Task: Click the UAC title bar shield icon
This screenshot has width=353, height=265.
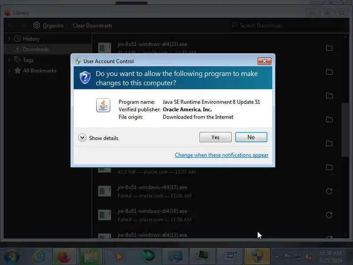Action: click(78, 61)
